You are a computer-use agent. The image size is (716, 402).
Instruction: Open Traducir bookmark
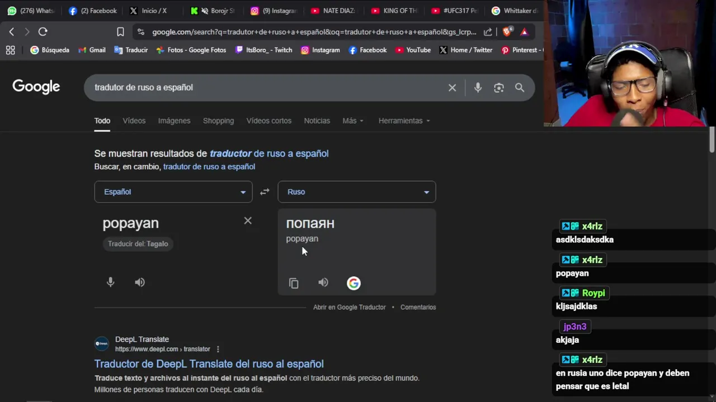[131, 50]
